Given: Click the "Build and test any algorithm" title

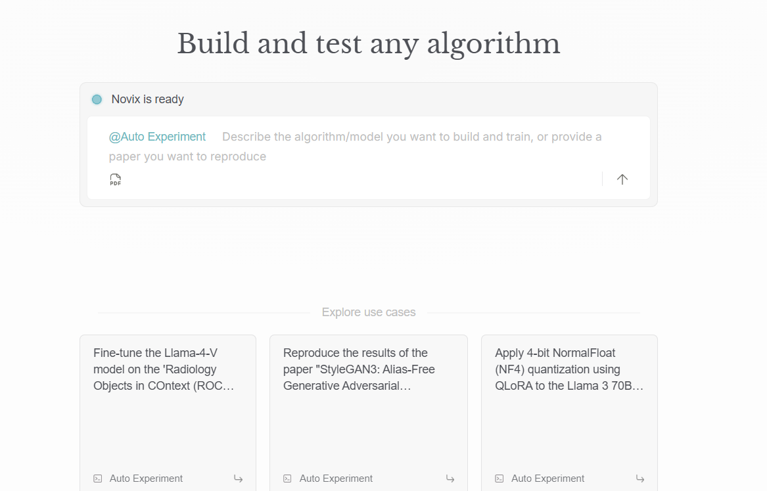Looking at the screenshot, I should [369, 44].
